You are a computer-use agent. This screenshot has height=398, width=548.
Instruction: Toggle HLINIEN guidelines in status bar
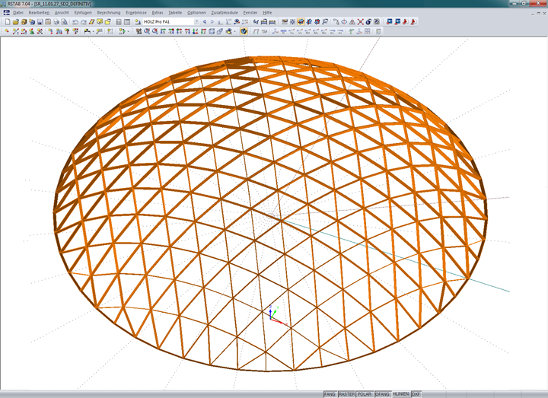tap(401, 394)
